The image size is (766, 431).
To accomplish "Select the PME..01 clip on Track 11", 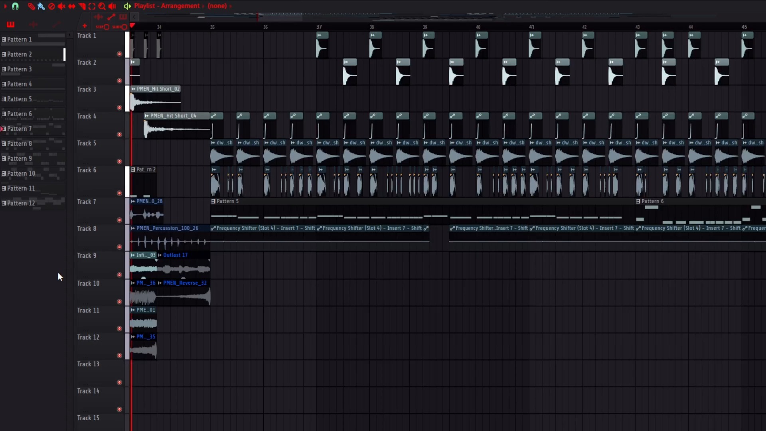I will (x=143, y=320).
